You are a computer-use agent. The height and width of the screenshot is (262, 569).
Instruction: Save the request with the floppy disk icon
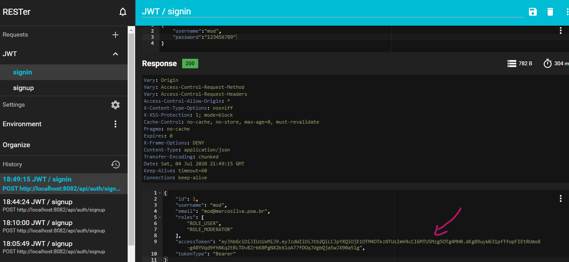click(x=532, y=12)
